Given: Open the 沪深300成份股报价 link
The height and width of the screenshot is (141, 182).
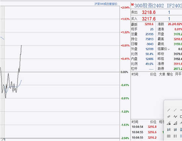Looking at the screenshot, I should (106, 4).
